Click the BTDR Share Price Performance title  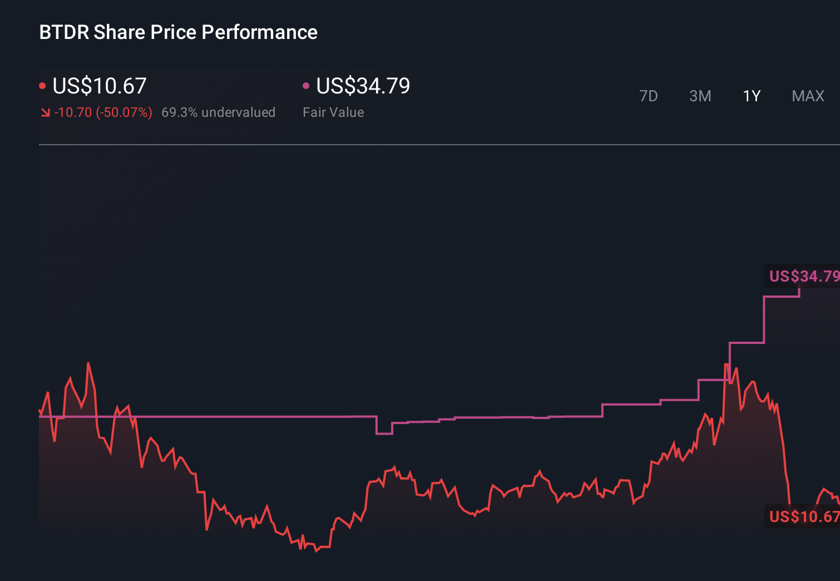pos(178,32)
